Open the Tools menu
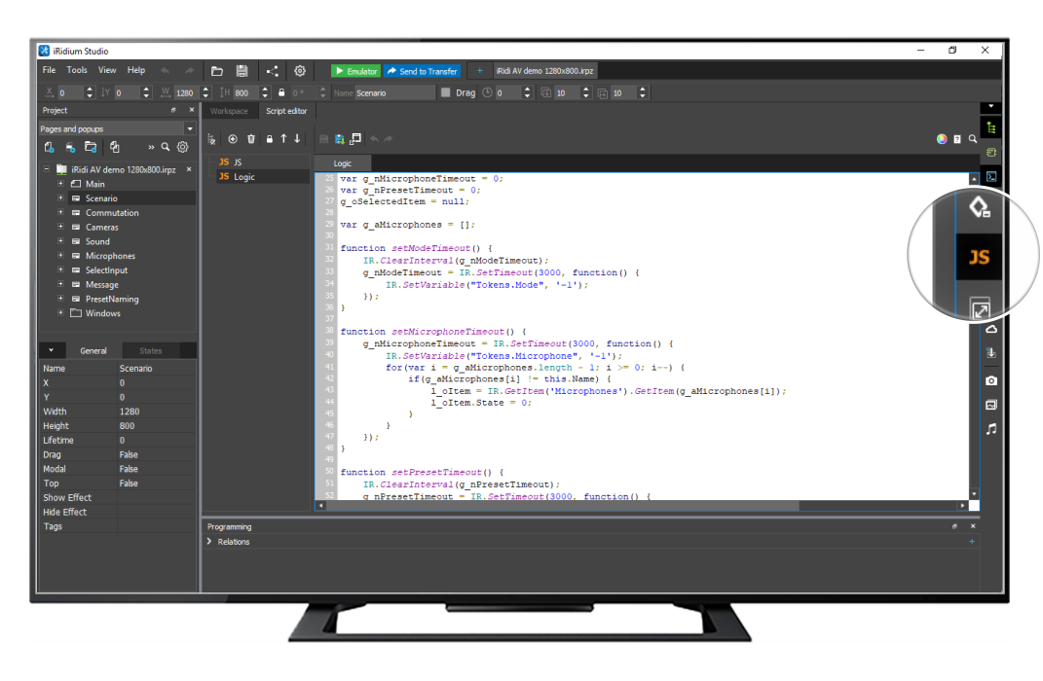This screenshot has width=1043, height=681. 77,70
